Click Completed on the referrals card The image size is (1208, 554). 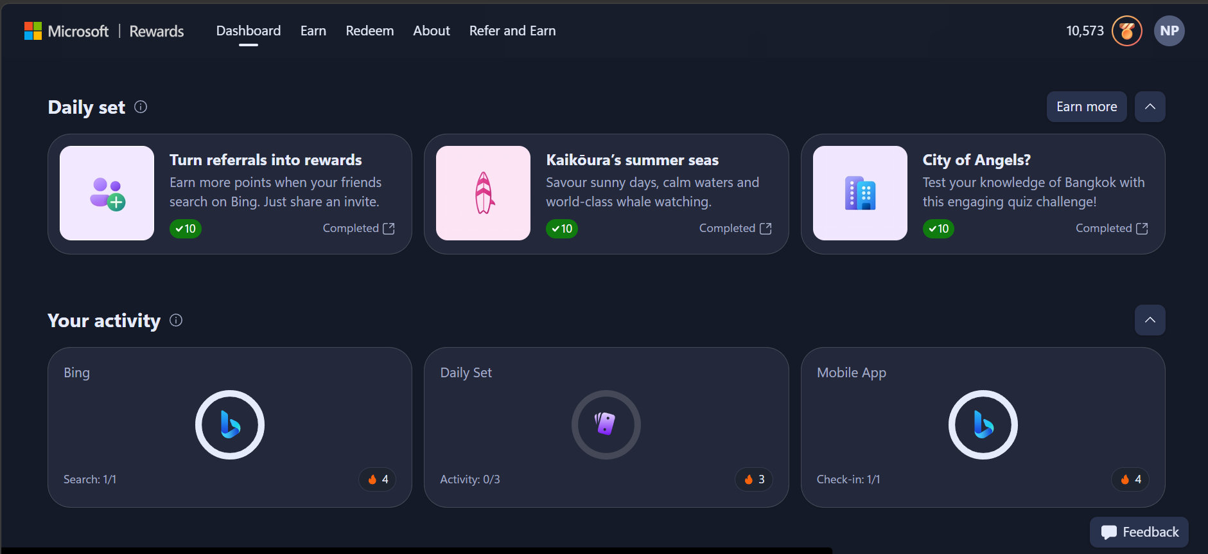click(351, 228)
